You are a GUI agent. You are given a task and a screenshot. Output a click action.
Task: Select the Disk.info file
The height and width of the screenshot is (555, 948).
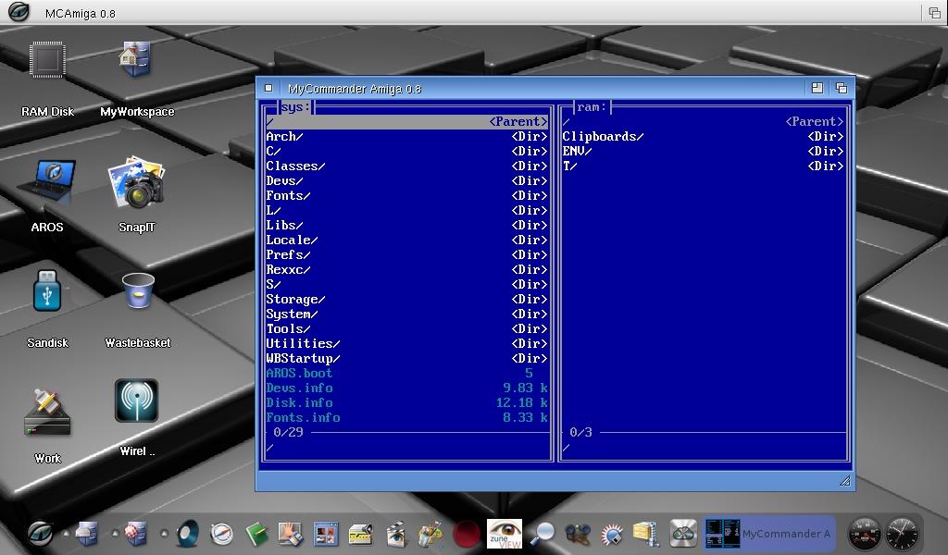[407, 402]
